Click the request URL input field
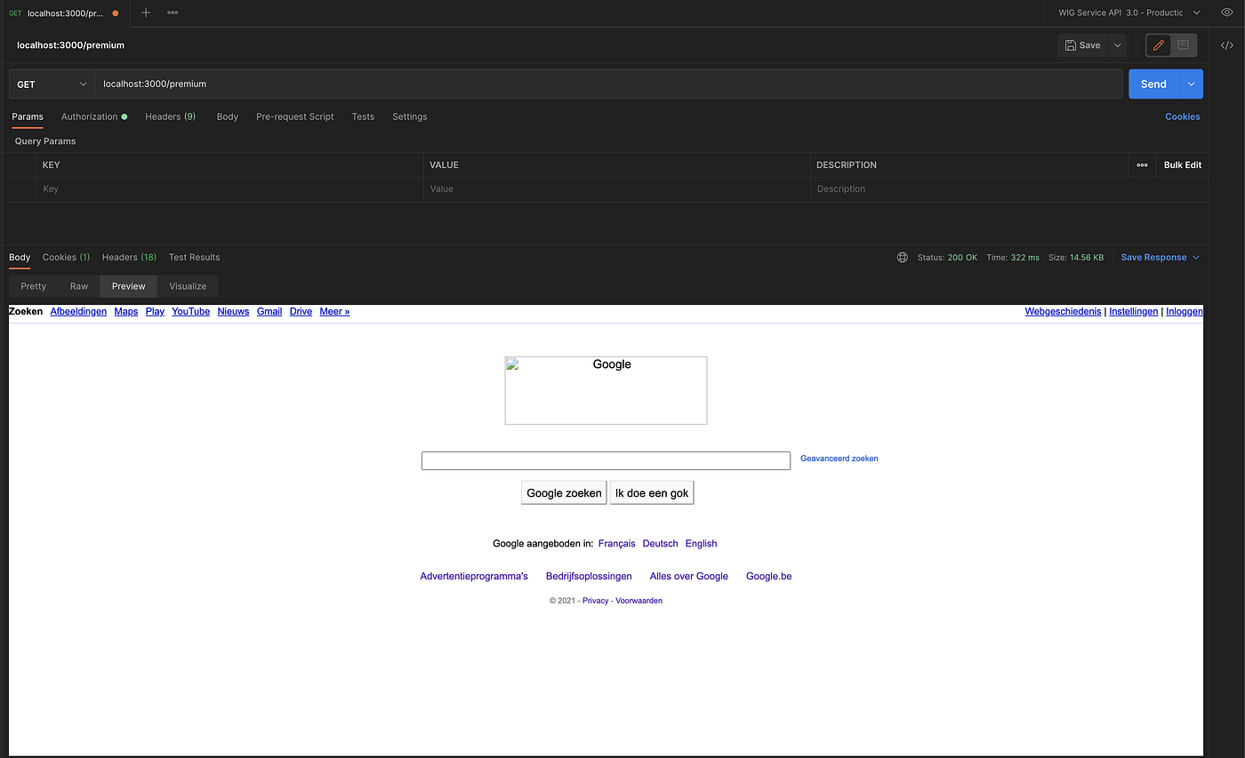The image size is (1245, 758). click(x=608, y=84)
